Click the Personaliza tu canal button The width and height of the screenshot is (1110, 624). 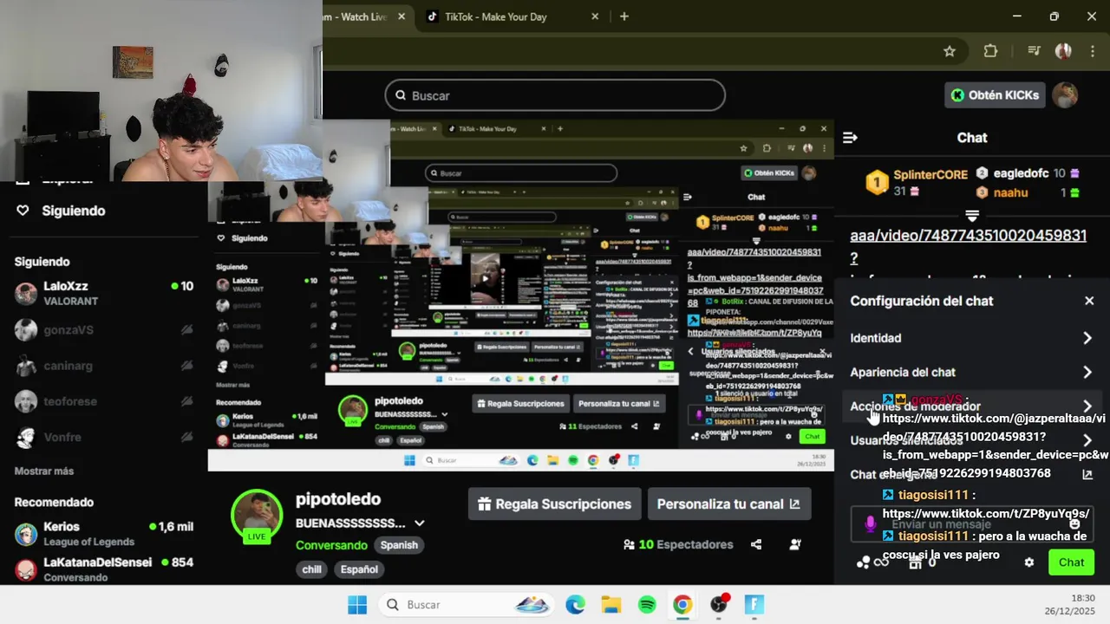click(729, 504)
